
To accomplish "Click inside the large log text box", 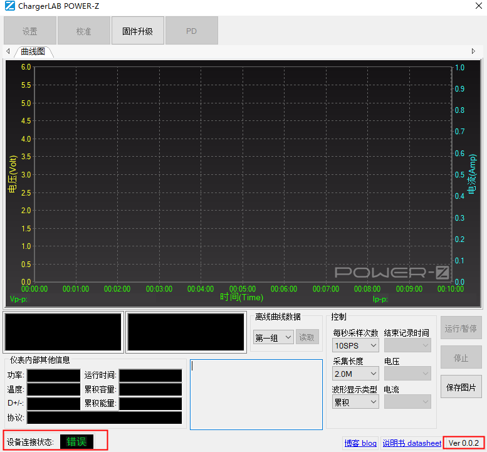I will click(x=256, y=394).
